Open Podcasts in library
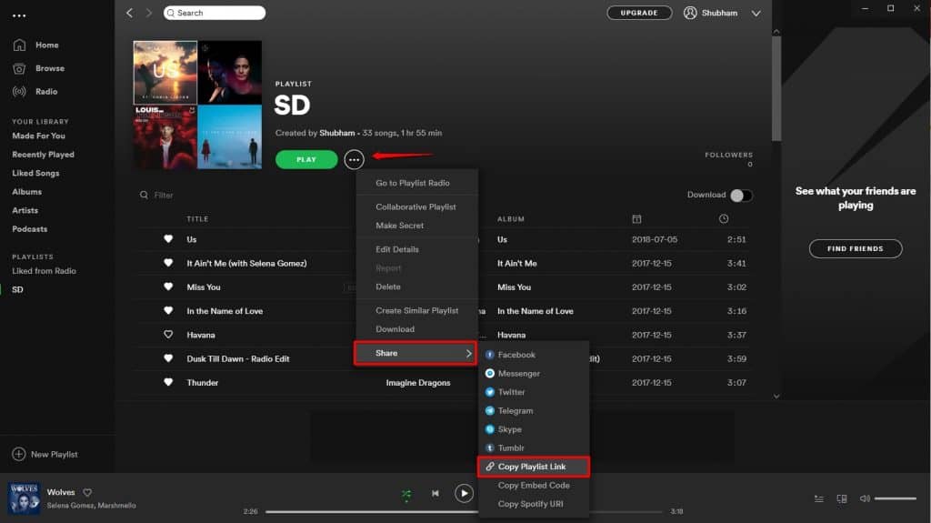The height and width of the screenshot is (523, 931). [30, 229]
